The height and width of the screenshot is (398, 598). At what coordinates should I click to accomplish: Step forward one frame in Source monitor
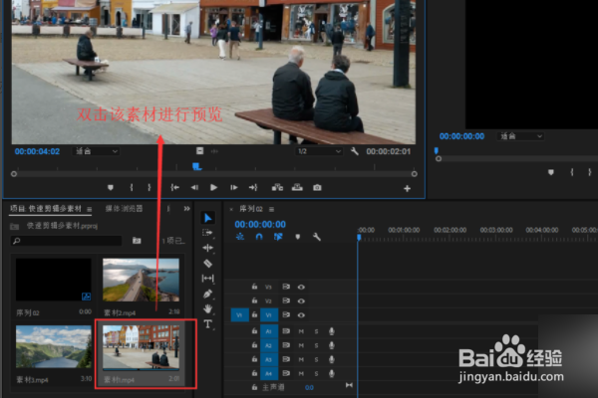tap(234, 187)
